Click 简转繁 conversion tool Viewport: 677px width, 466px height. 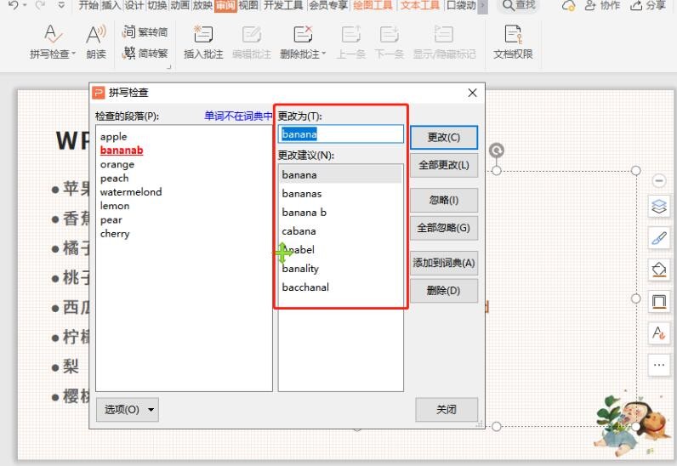pos(145,54)
